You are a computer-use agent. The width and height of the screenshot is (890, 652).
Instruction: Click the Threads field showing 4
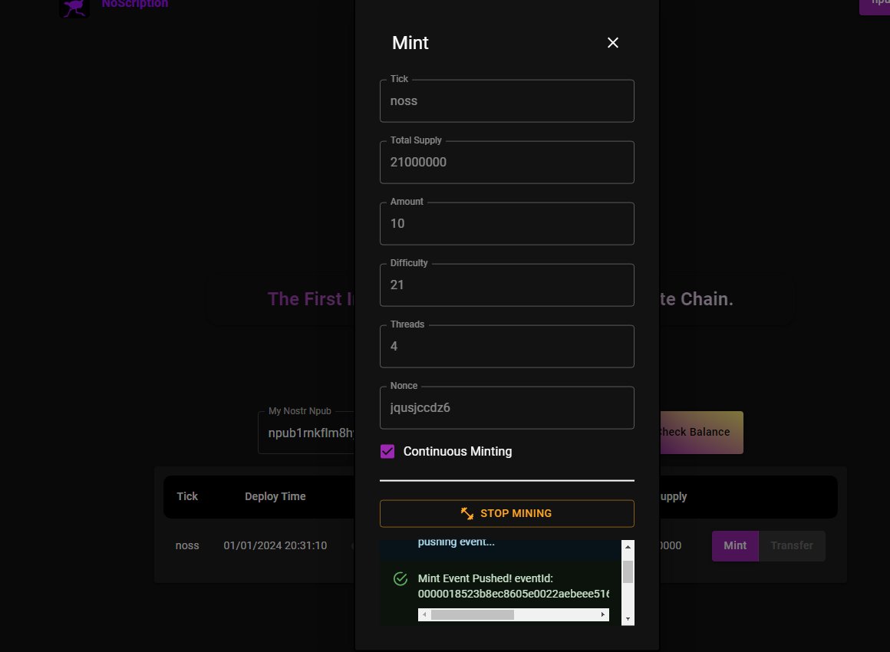tap(507, 346)
